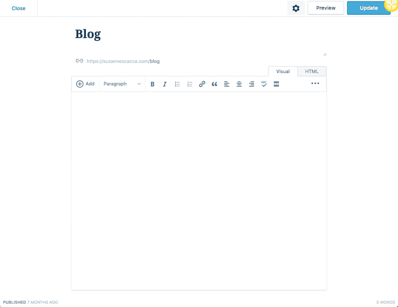Switch to the HTML editor tab

[312, 72]
